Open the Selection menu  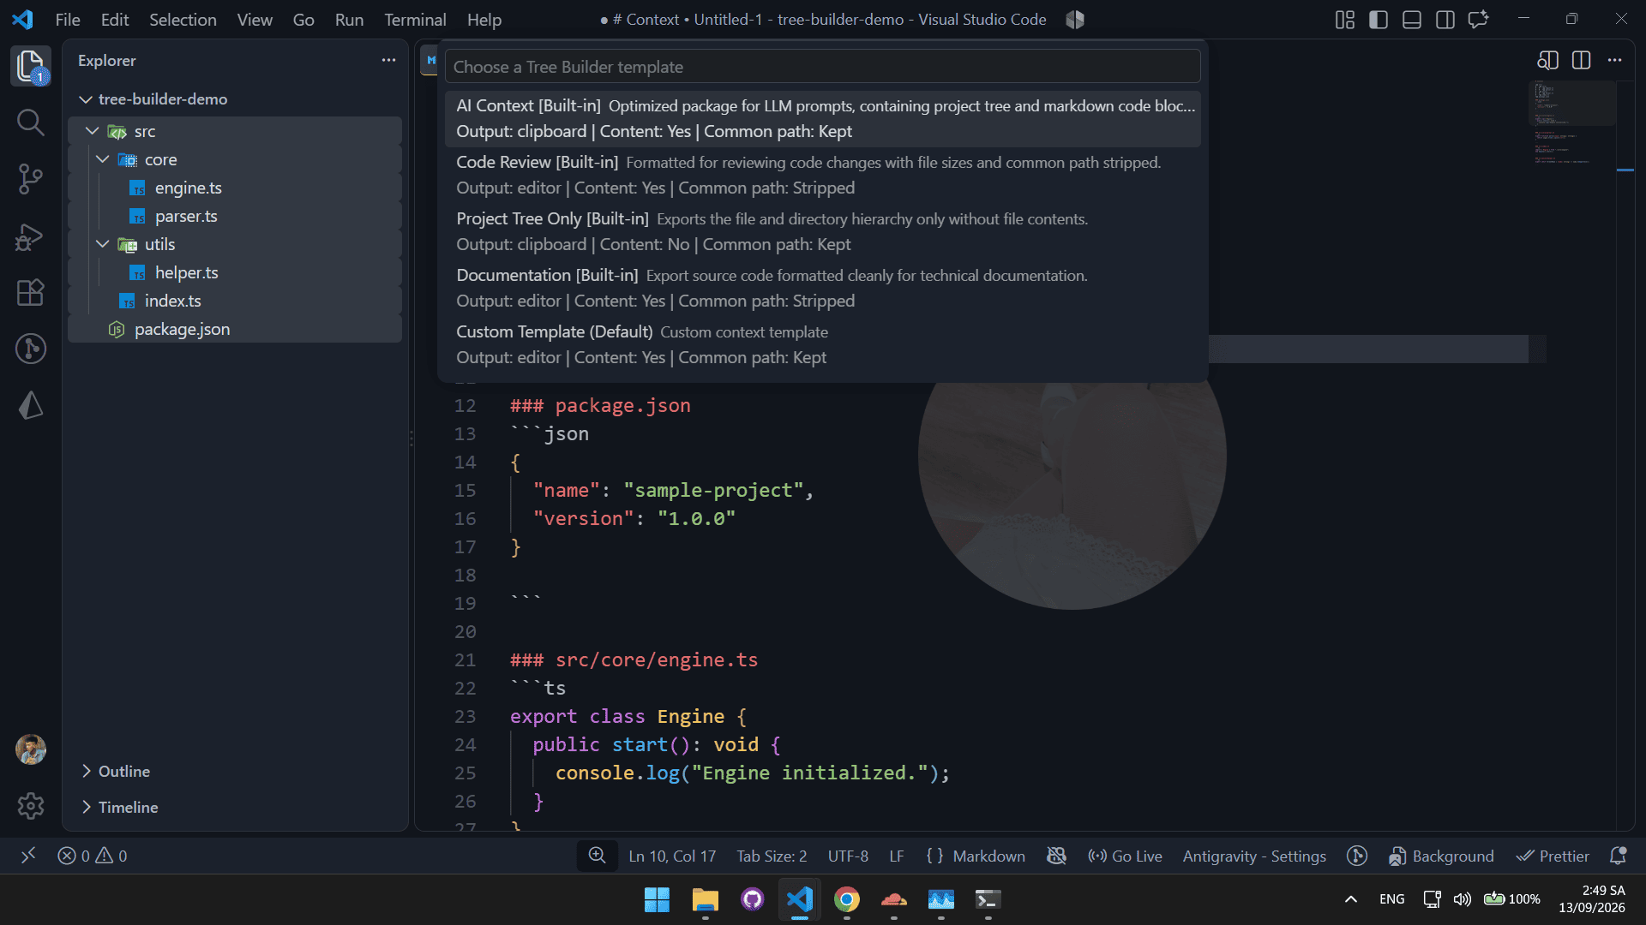coord(183,19)
